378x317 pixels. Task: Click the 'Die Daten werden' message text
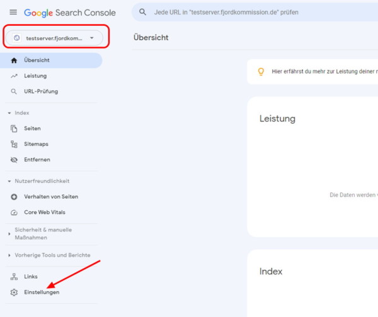point(353,195)
